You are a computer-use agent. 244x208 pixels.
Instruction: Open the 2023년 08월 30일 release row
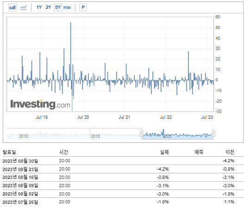pyautogui.click(x=123, y=161)
